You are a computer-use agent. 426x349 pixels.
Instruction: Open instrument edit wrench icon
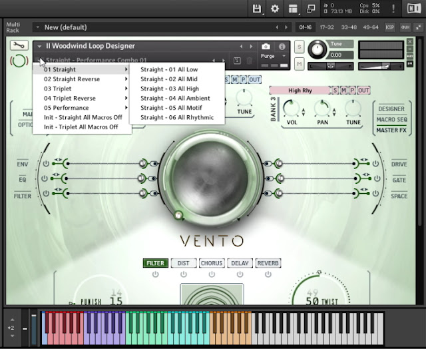tap(19, 45)
